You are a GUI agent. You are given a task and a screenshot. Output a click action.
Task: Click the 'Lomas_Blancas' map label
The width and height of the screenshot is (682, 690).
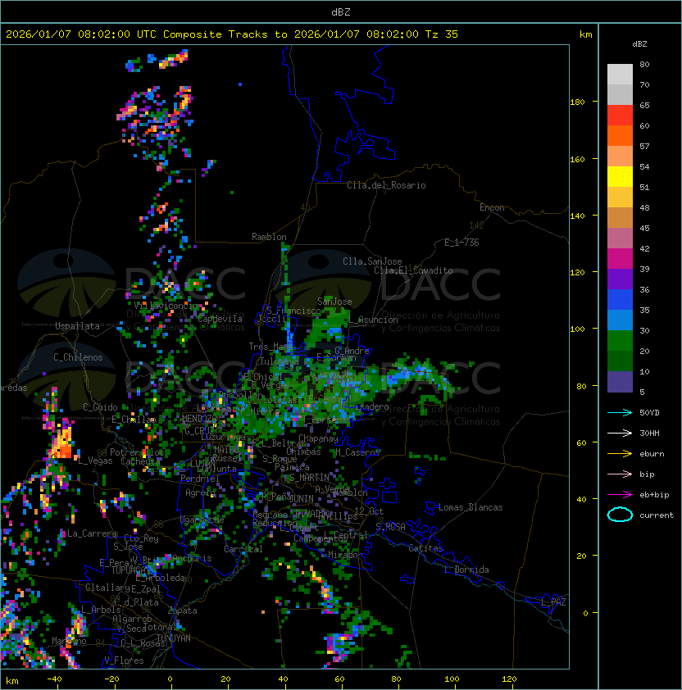(471, 507)
